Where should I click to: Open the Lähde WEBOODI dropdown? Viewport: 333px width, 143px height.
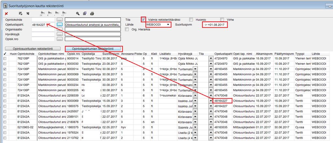coord(168,25)
